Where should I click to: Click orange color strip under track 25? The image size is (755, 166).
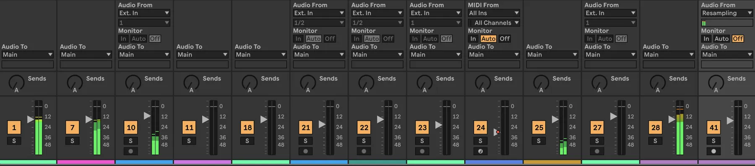552,162
